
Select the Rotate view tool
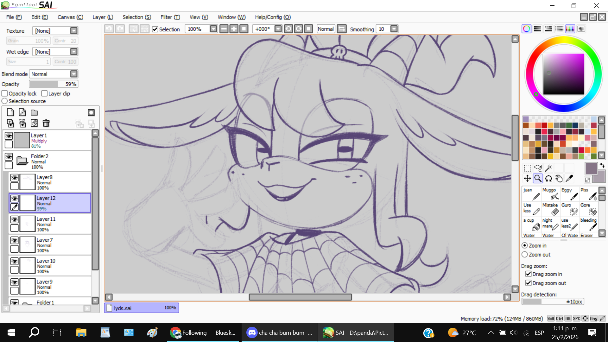(548, 179)
